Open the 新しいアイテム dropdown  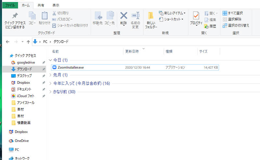pos(172,13)
